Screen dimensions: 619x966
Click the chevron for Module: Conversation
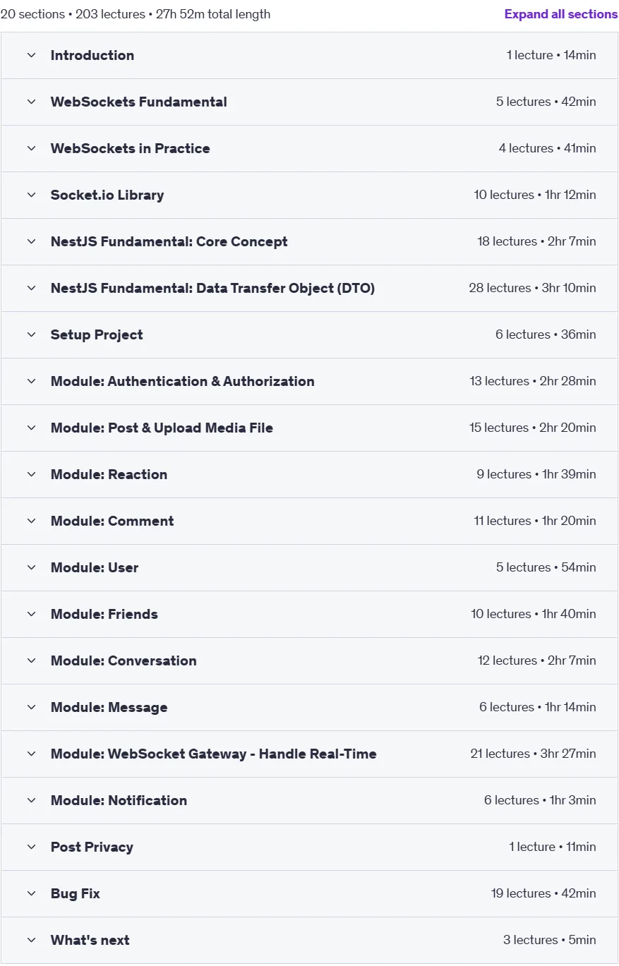(x=31, y=660)
